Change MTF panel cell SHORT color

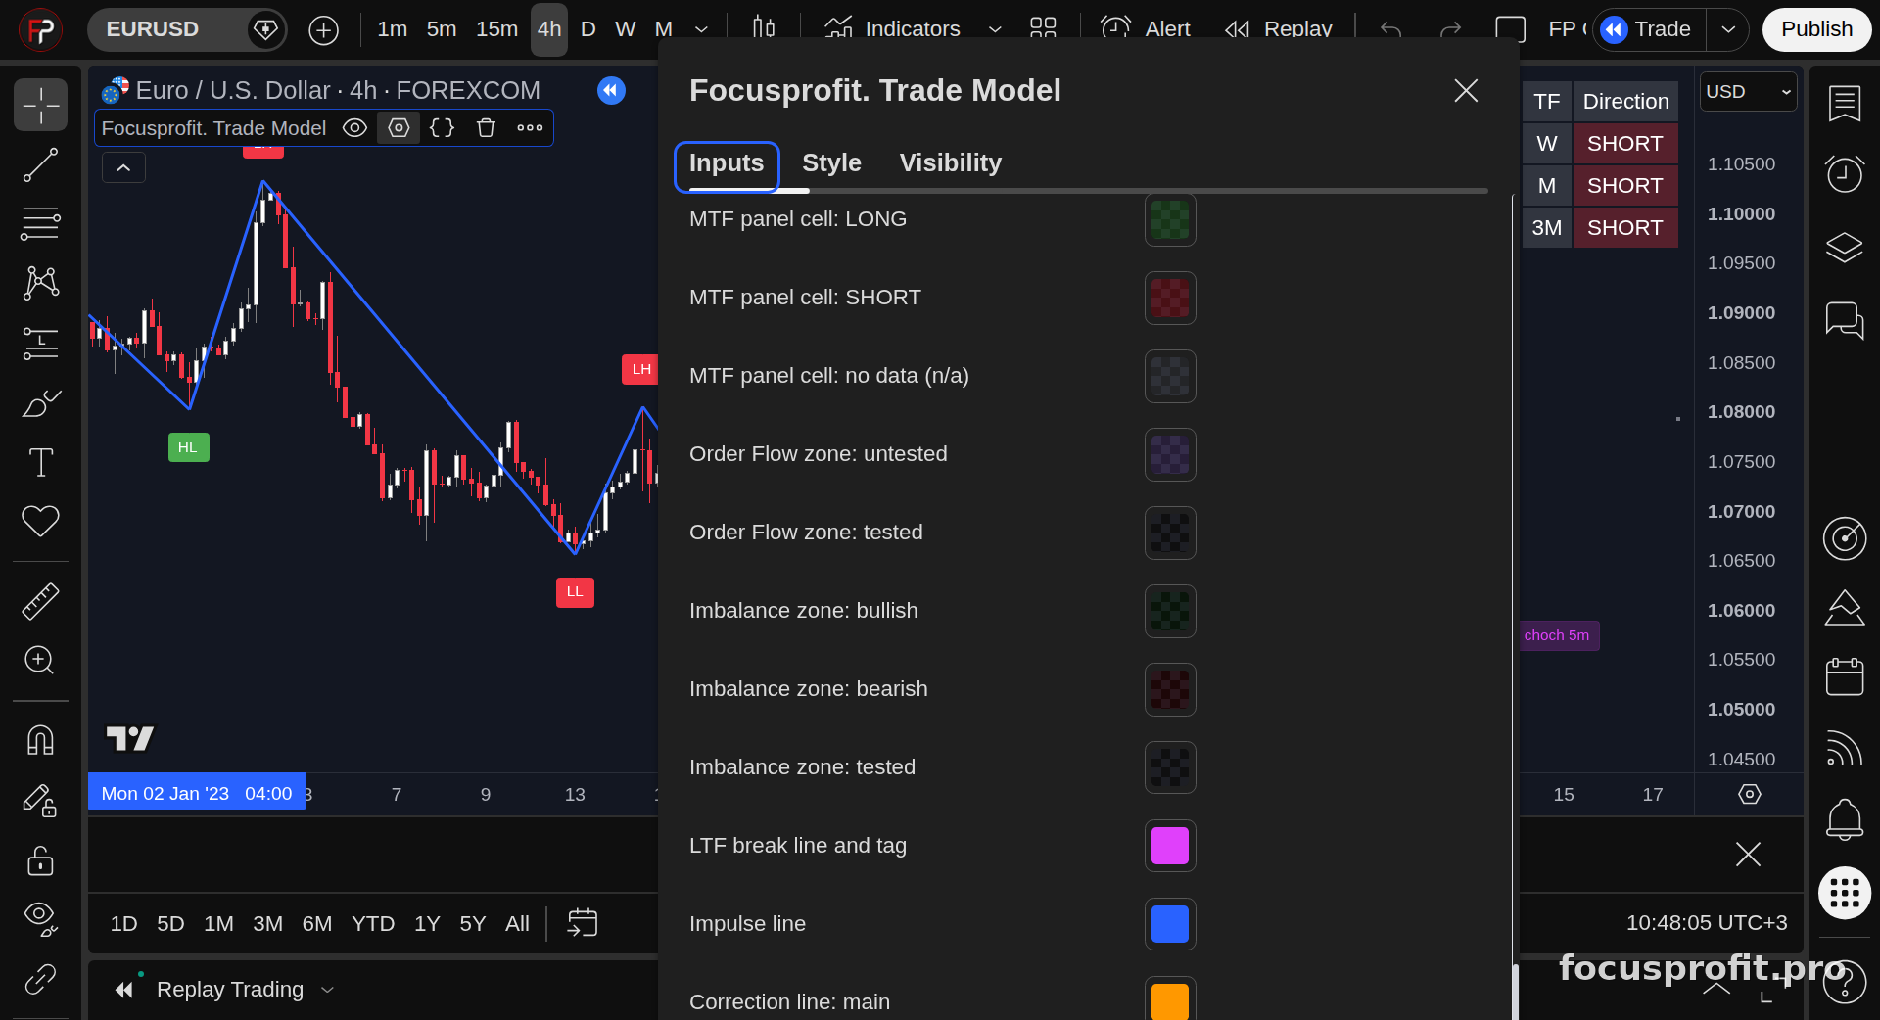(1170, 298)
